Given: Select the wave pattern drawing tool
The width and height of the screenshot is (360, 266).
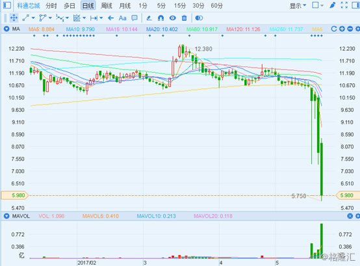Looking at the screenshot, I should [x=60, y=18].
